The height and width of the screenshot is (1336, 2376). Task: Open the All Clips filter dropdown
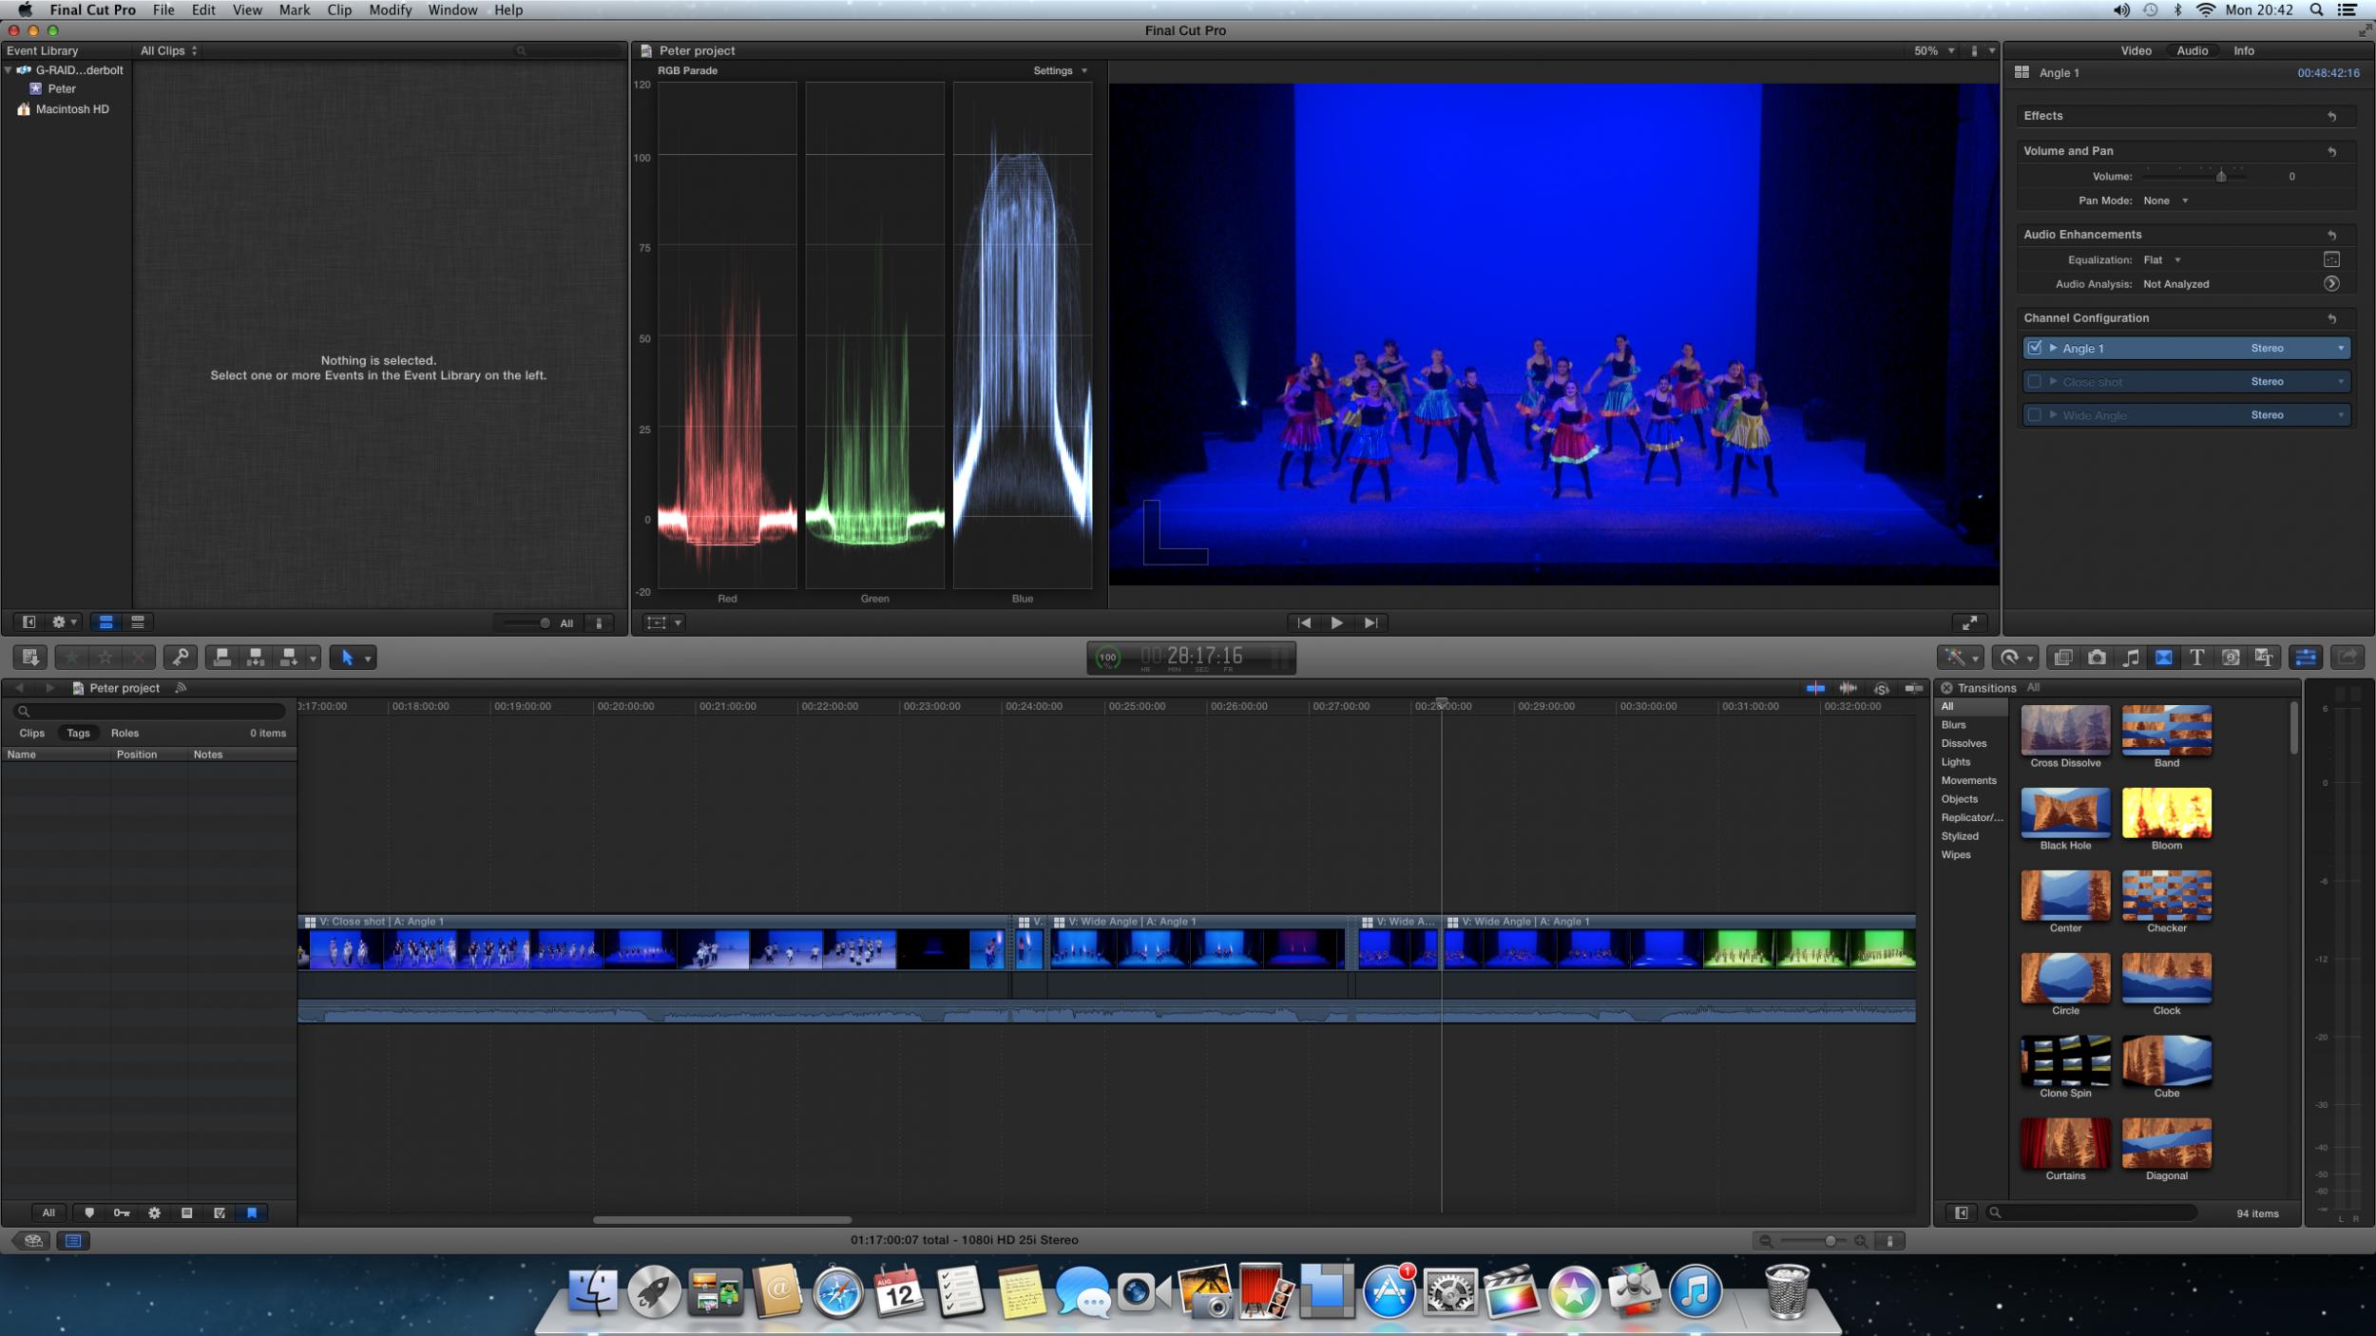pyautogui.click(x=169, y=50)
